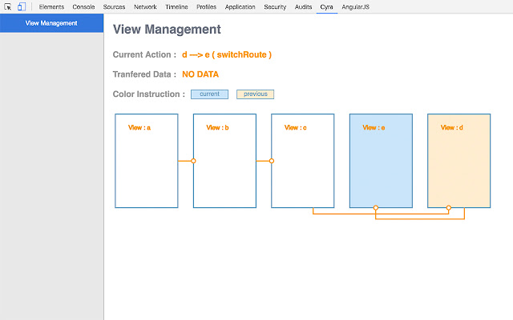Viewport: 513px width, 320px height.
Task: Open the Audits tab
Action: pos(303,7)
